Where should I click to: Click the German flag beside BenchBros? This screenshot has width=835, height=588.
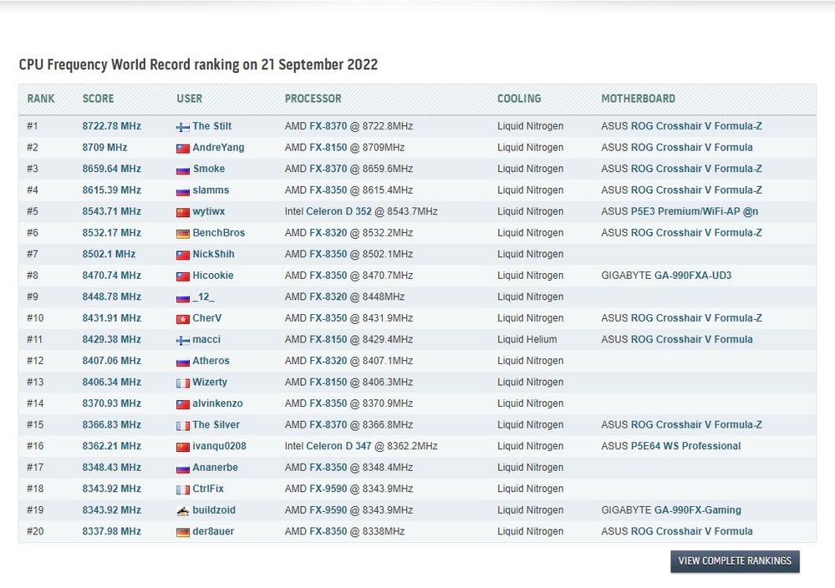(183, 234)
